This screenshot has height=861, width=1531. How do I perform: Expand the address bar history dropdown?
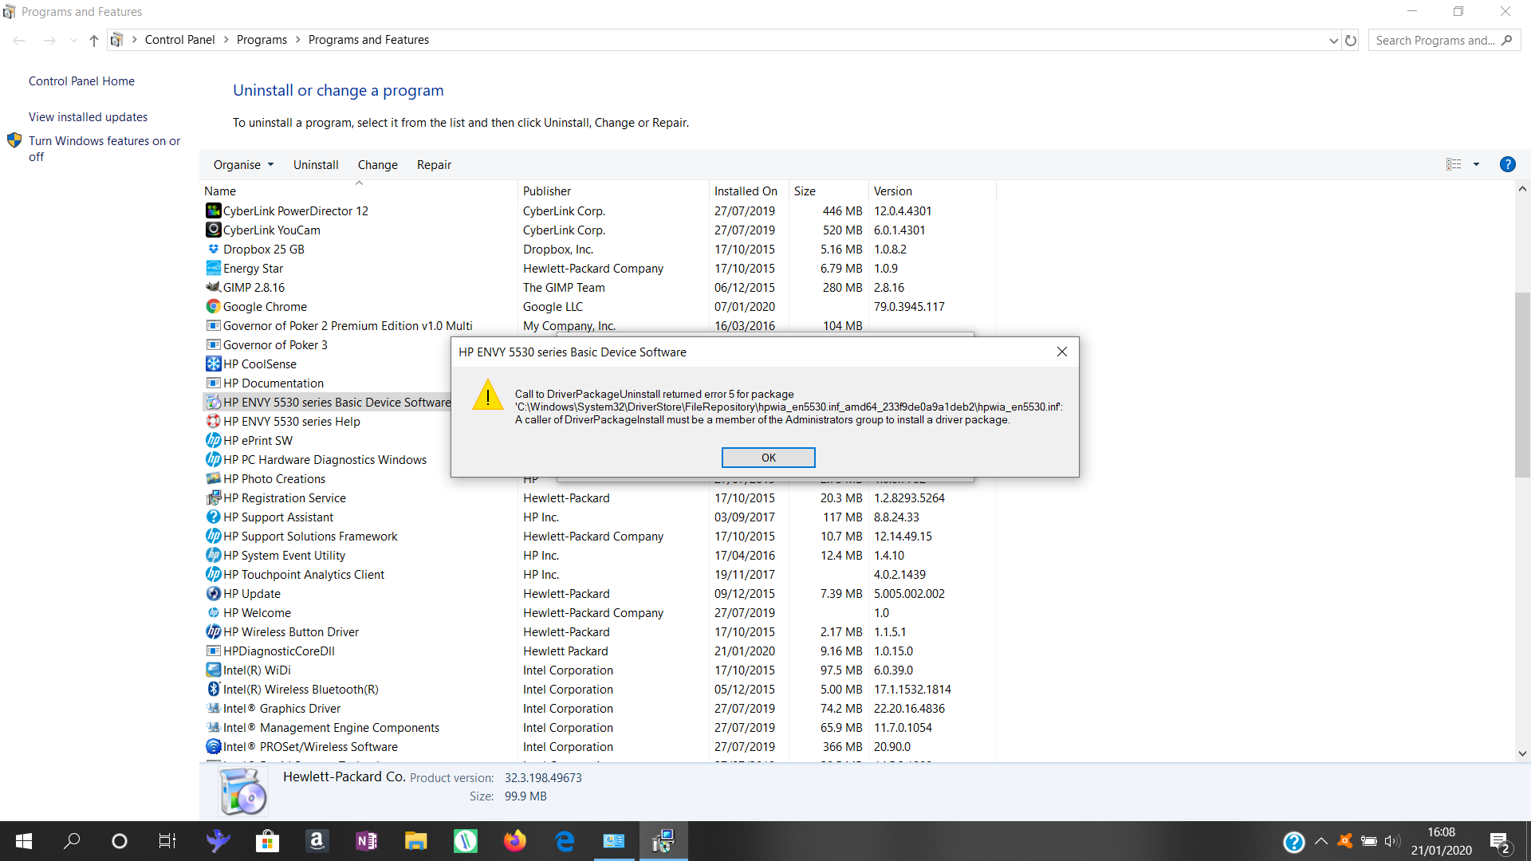click(x=1333, y=41)
